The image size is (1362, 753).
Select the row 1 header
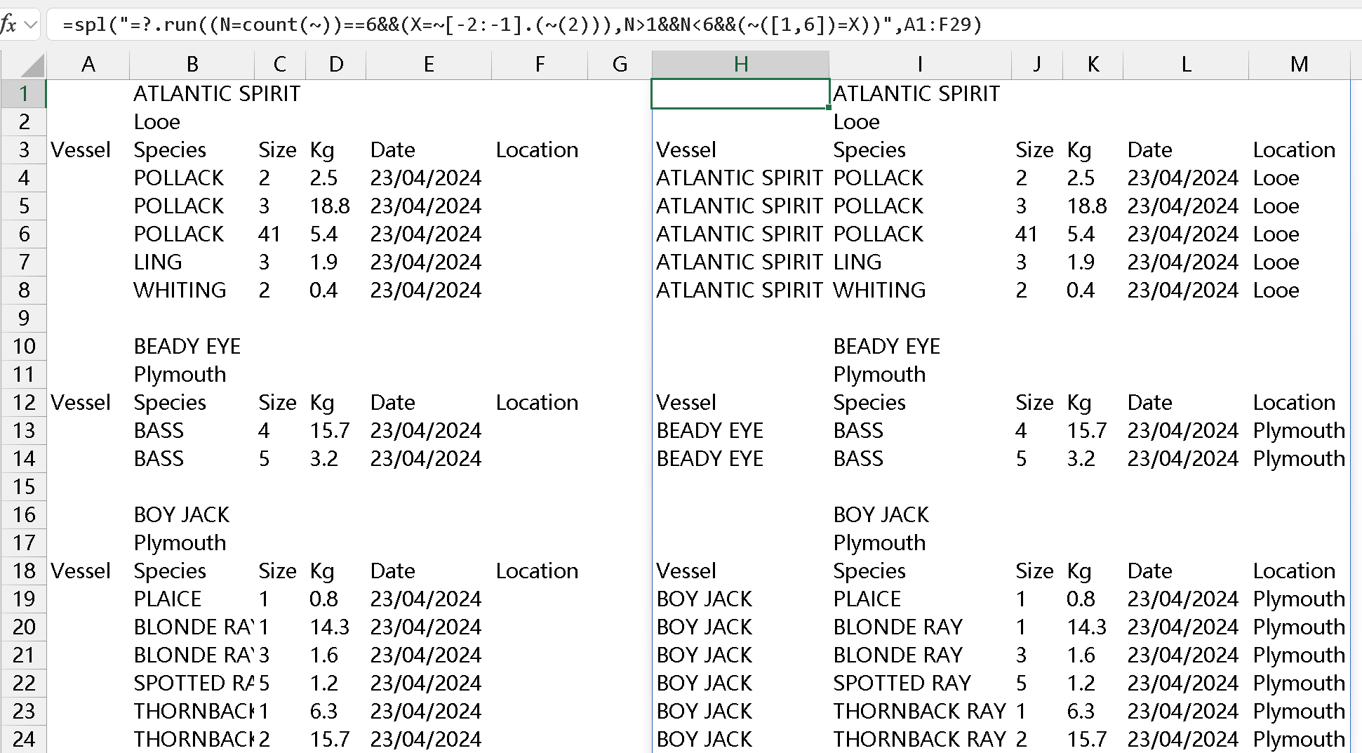[x=24, y=94]
